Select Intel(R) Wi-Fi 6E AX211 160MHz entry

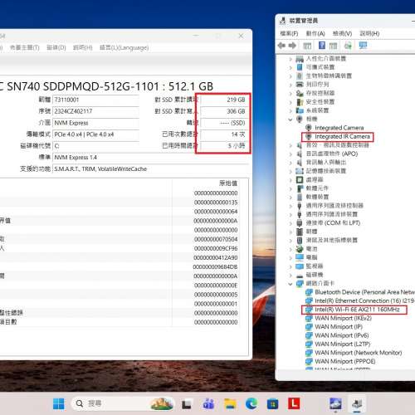tap(357, 310)
